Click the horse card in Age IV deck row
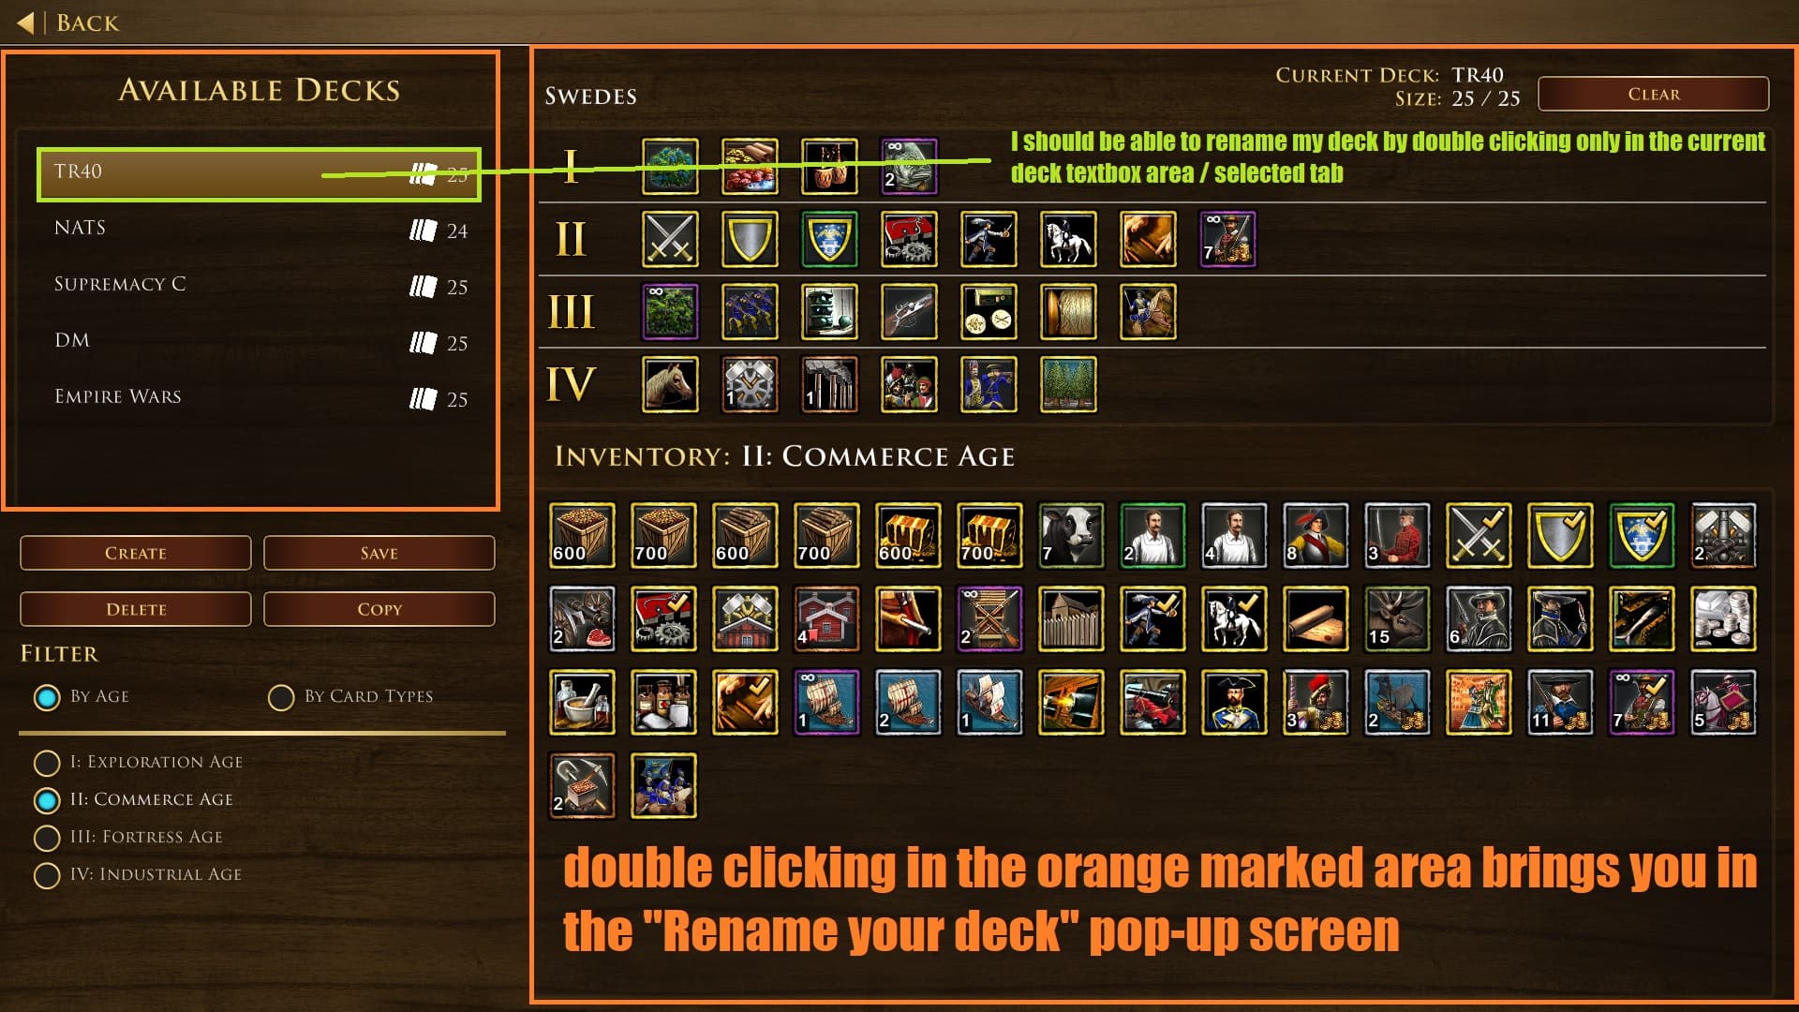 670,384
